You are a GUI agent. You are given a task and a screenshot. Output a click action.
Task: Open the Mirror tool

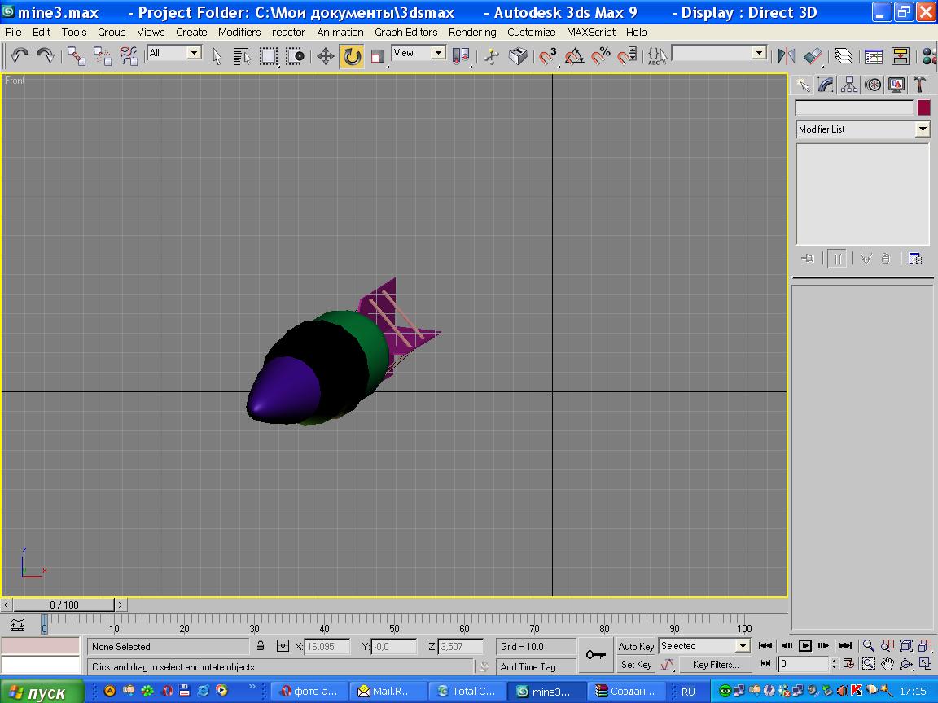[786, 56]
